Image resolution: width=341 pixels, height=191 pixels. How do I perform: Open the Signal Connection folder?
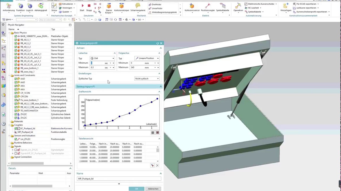[23, 157]
